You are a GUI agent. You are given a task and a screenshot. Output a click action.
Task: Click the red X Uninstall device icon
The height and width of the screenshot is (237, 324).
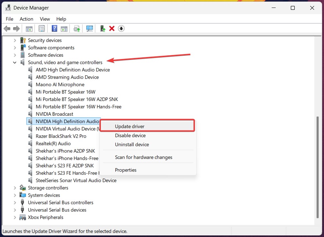coord(112,29)
